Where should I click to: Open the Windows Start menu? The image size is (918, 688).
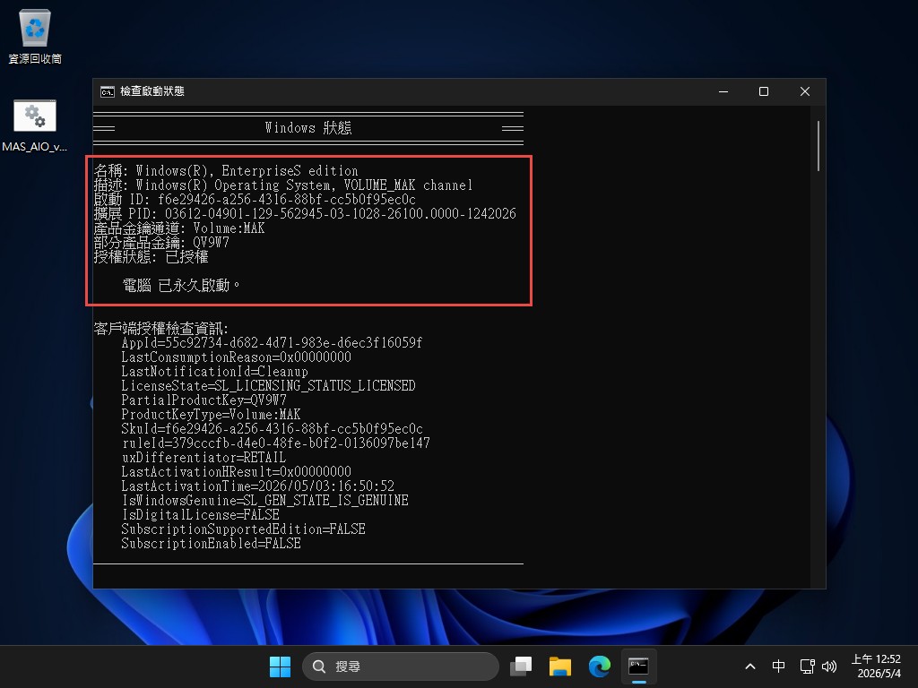(280, 666)
